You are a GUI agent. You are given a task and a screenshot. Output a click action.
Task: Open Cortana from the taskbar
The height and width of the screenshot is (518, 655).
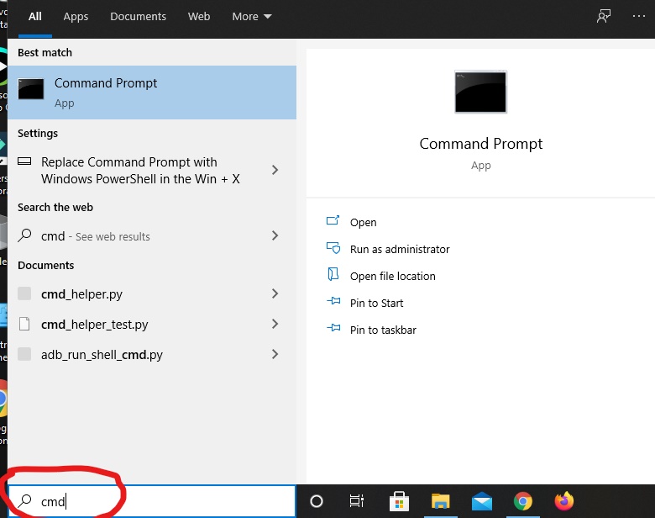point(317,501)
